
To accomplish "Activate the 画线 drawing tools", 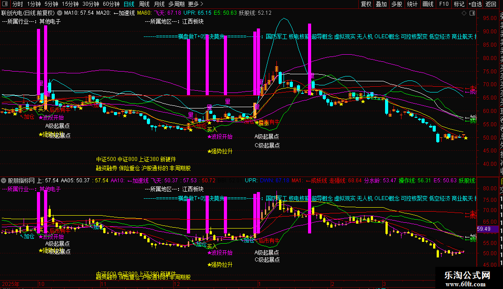I will (x=428, y=4).
